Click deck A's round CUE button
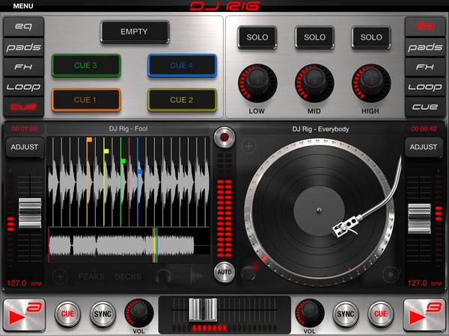The width and height of the screenshot is (449, 336). coord(67,314)
